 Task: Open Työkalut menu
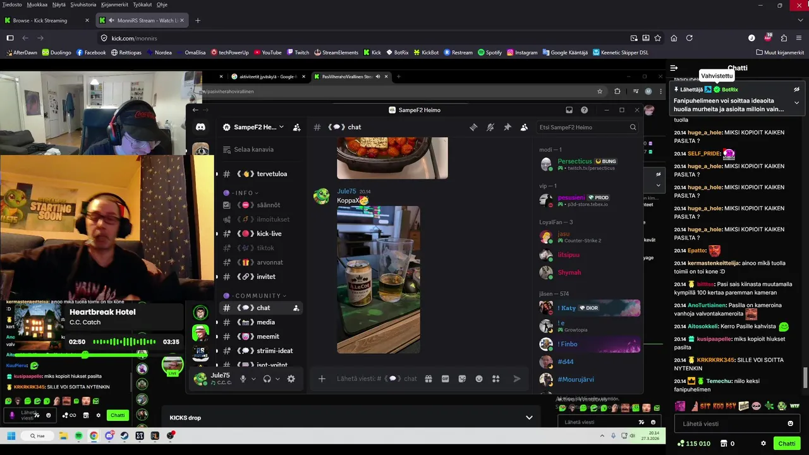142,4
